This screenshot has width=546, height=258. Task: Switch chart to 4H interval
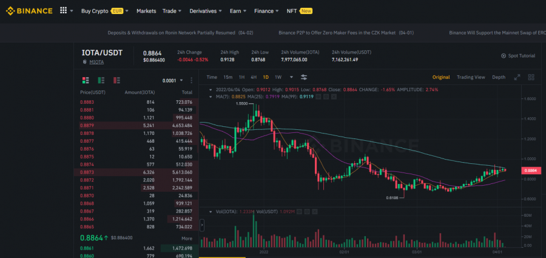click(x=254, y=77)
